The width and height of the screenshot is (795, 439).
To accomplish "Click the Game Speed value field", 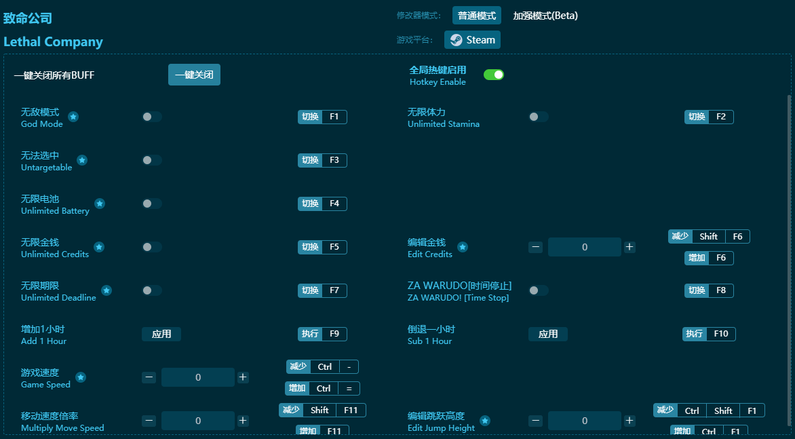I will coord(198,378).
